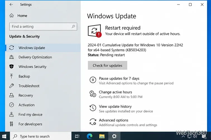Click the update history clock icon
This screenshot has width=211, height=140.
93,108
